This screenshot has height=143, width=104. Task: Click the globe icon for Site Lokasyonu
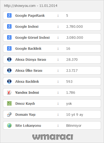pos(9,125)
